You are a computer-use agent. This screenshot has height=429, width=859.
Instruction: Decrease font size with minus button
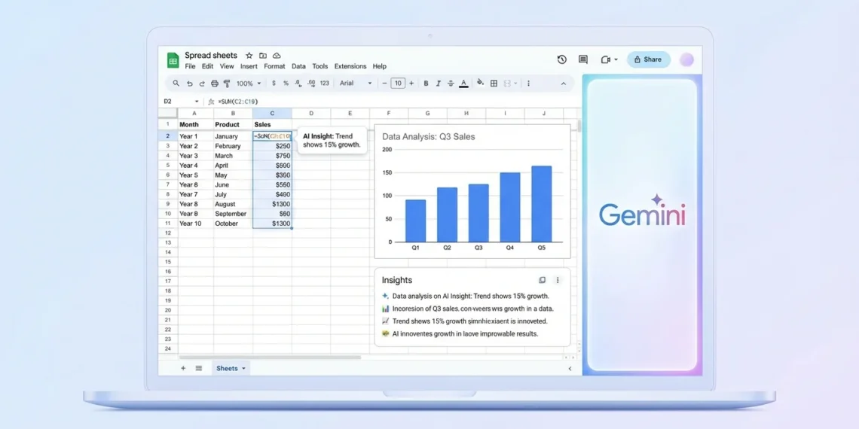(x=384, y=84)
